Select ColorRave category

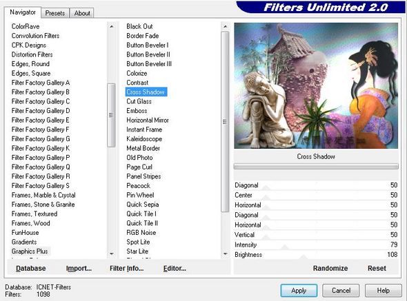coord(26,26)
